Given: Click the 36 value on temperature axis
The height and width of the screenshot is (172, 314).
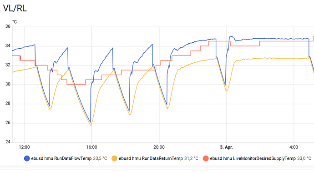Looking at the screenshot, I should (8, 26).
